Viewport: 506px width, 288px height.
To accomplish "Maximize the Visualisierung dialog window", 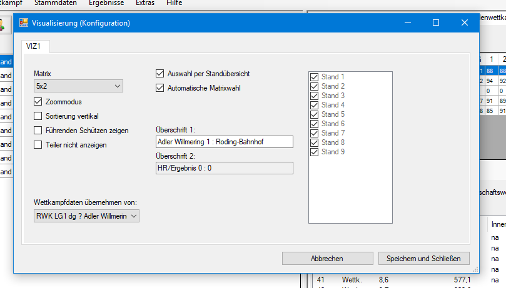I will [x=436, y=22].
